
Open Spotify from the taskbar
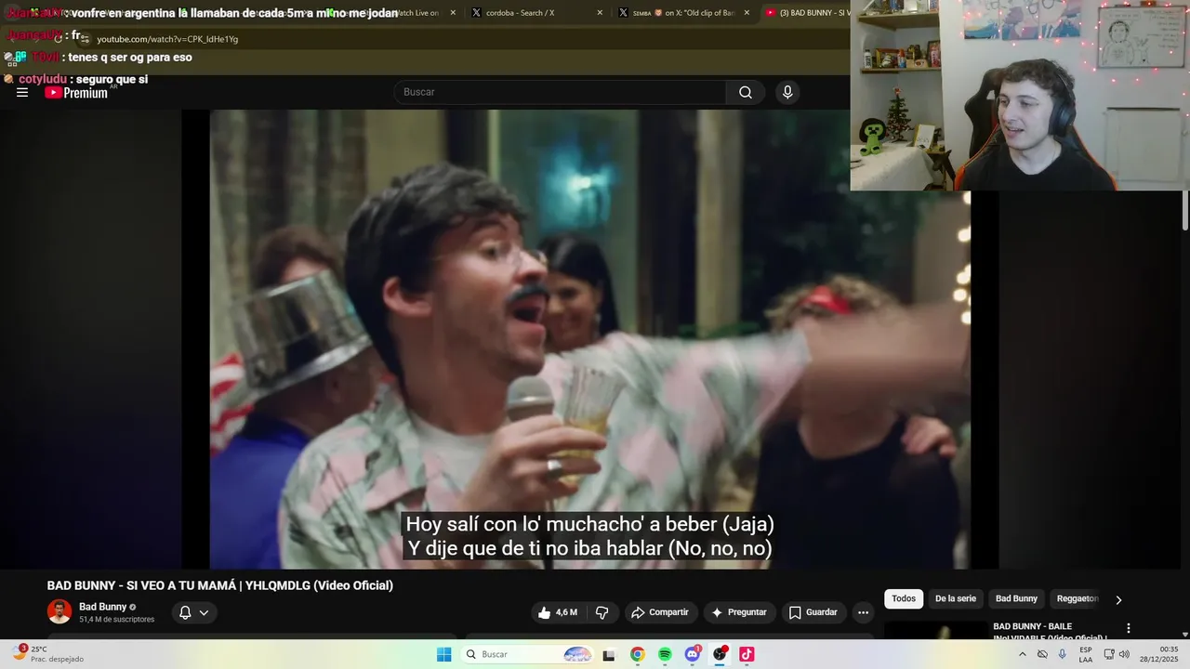click(x=665, y=654)
